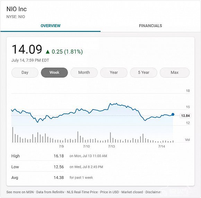Click the green up-arrow price change icon

coord(48,52)
